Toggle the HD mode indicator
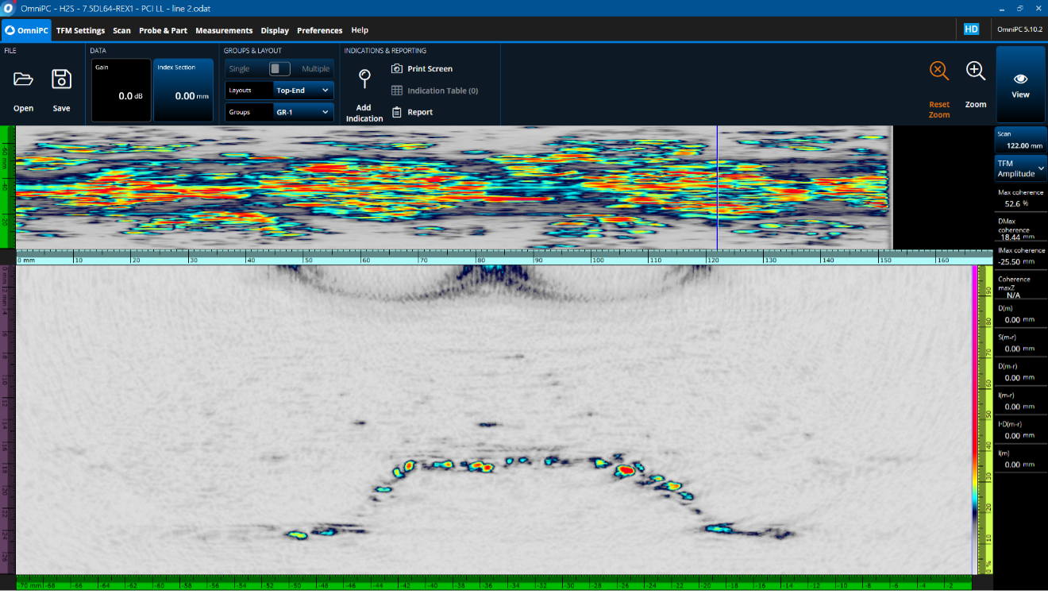1048x594 pixels. [x=971, y=29]
